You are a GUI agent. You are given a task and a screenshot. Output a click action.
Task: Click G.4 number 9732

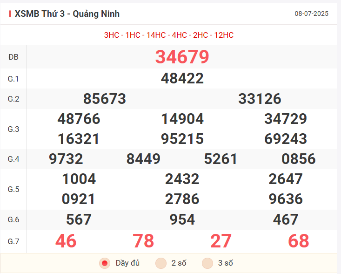66,159
